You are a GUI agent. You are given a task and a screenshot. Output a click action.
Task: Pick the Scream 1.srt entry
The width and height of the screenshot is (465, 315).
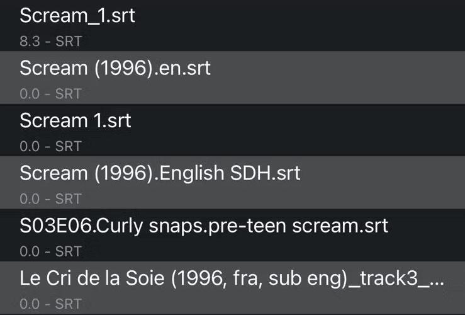pyautogui.click(x=233, y=130)
